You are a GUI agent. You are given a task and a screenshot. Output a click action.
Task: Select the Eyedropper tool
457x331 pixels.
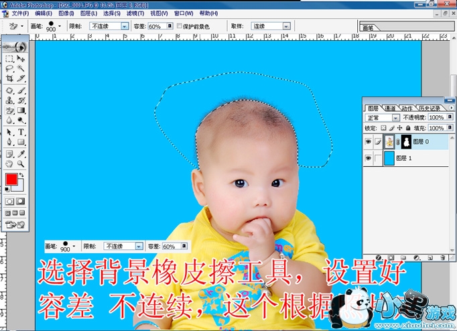(x=21, y=154)
